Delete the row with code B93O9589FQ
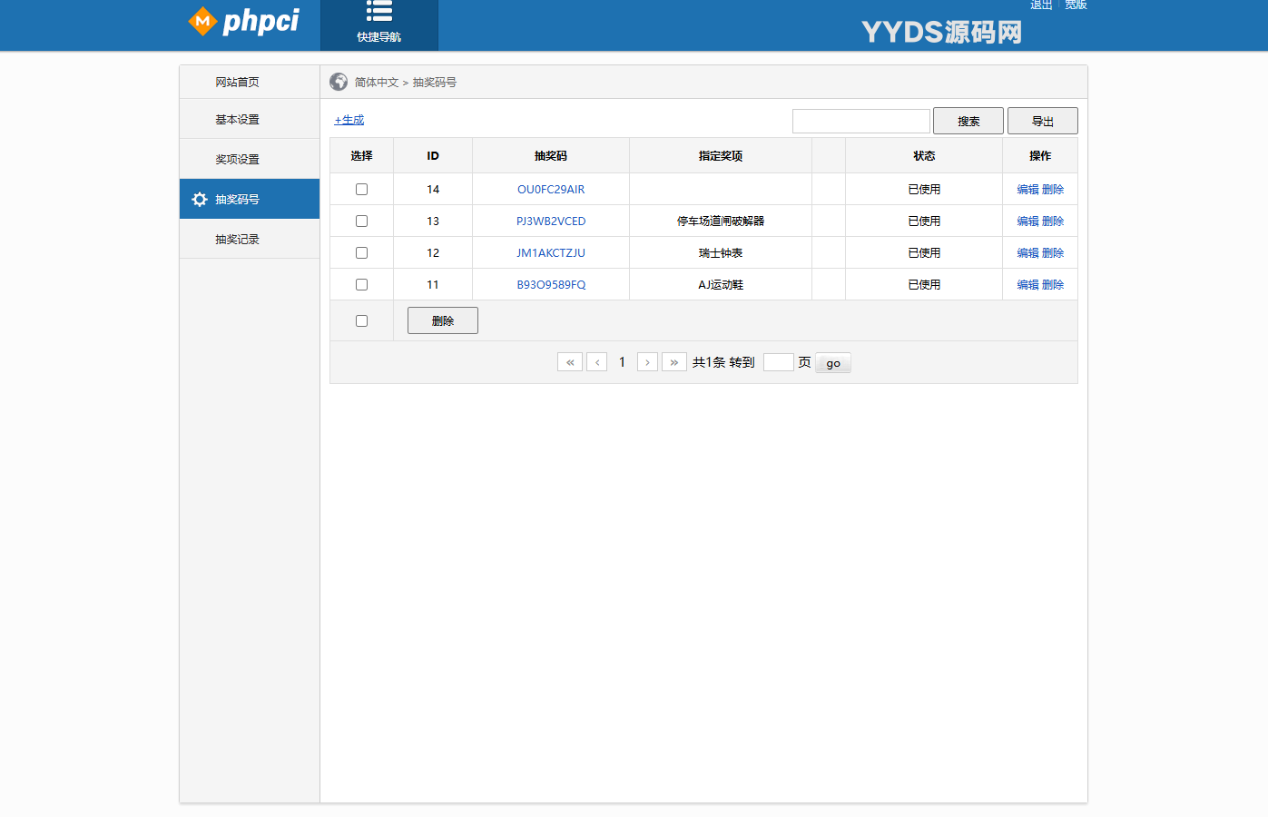Image resolution: width=1268 pixels, height=817 pixels. [x=1052, y=284]
